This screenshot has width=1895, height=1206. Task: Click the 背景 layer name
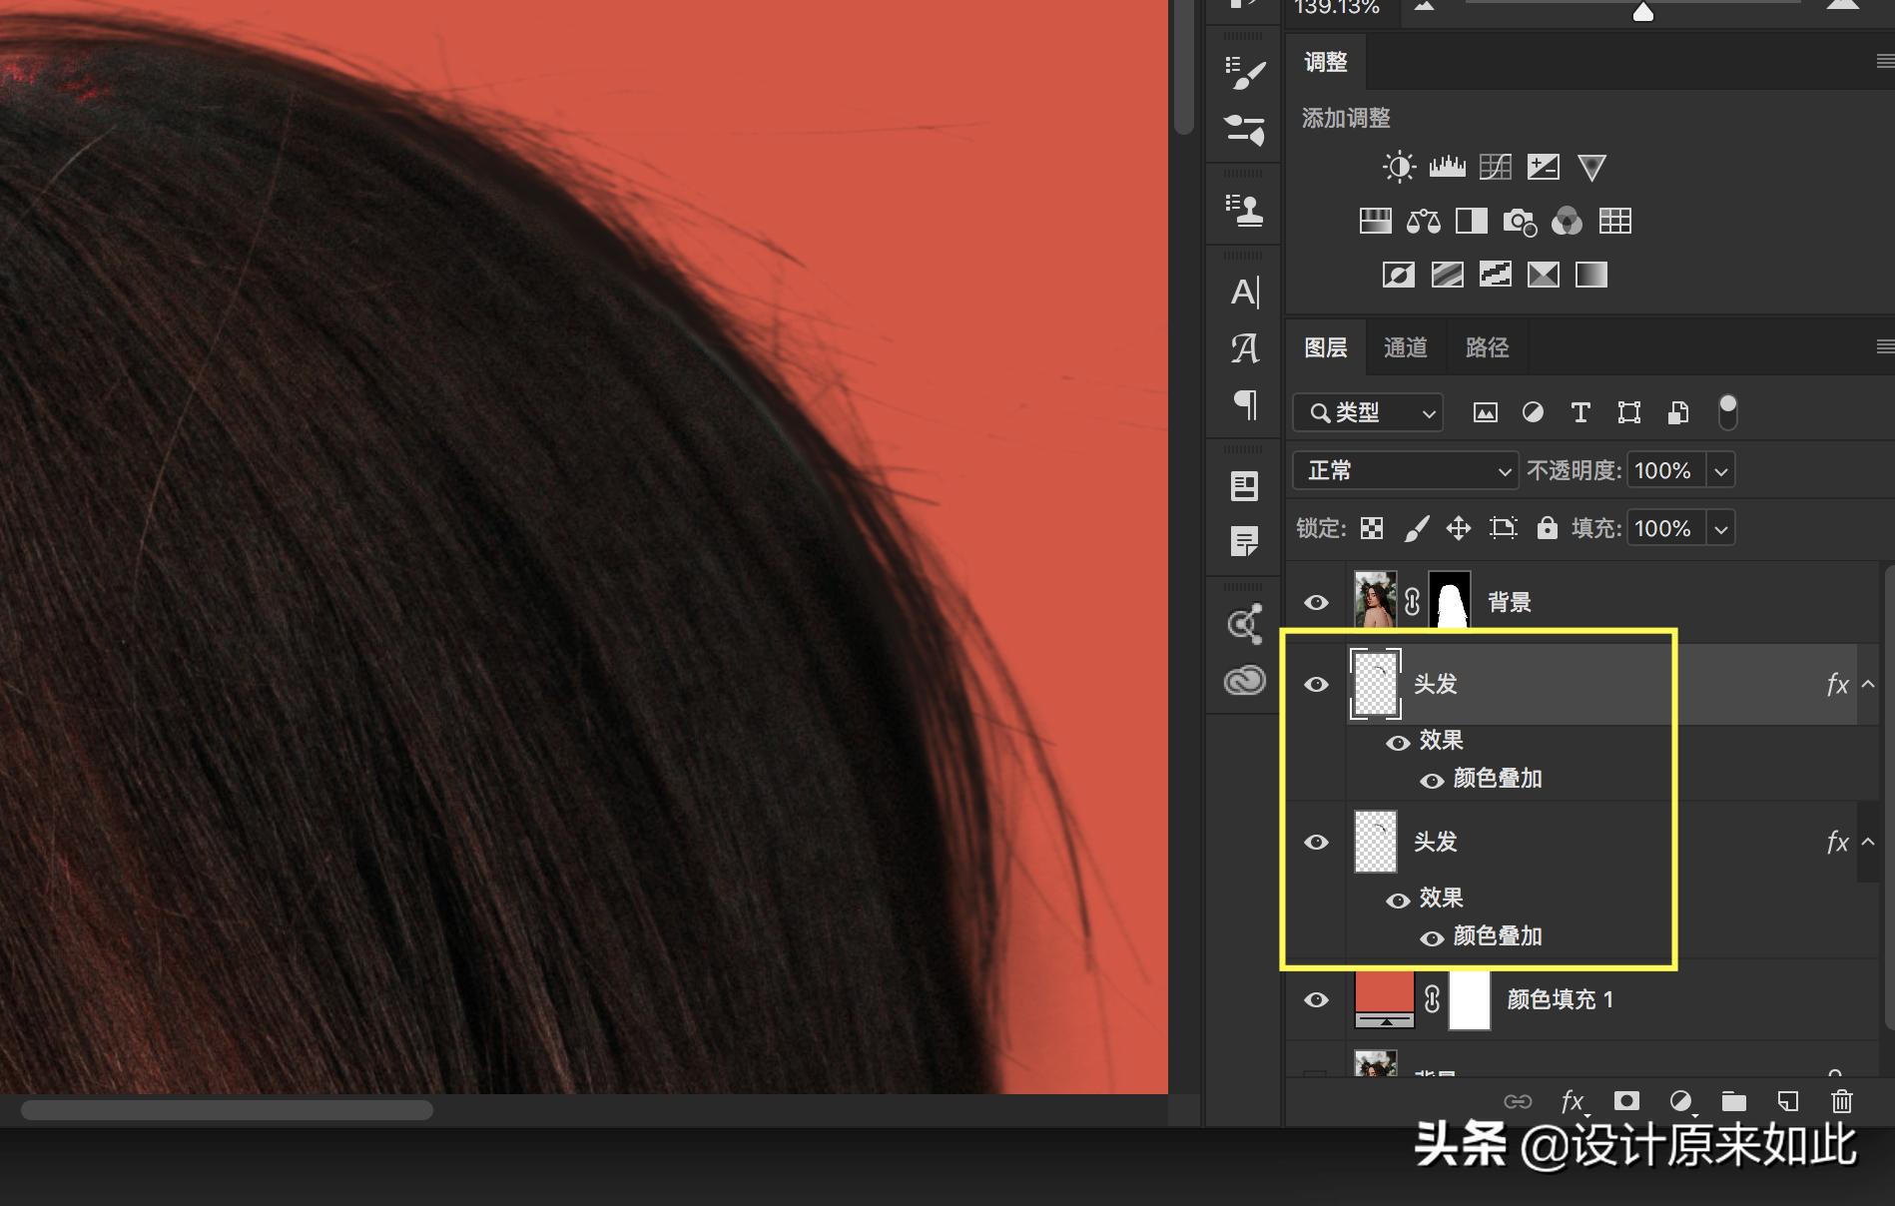[x=1510, y=602]
